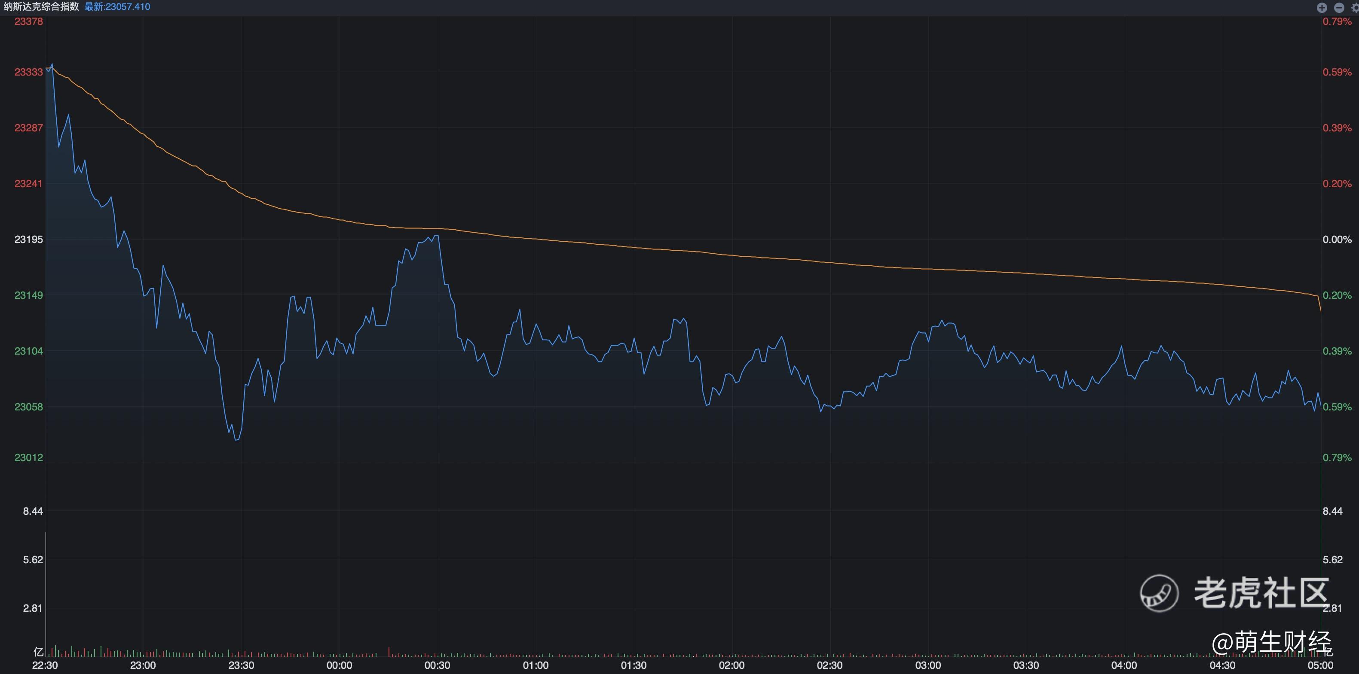This screenshot has height=674, width=1359.
Task: Click the 23195 baseline price label
Action: tap(28, 239)
